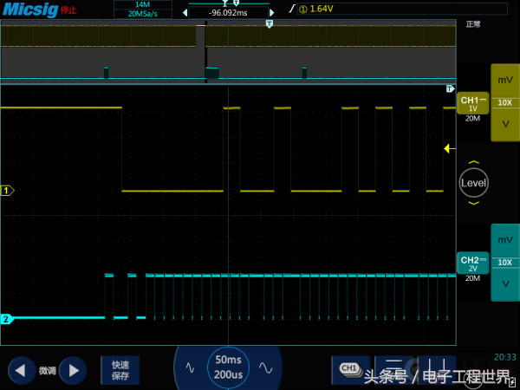
Task: Enable horizontal cursor lines
Action: pyautogui.click(x=394, y=370)
